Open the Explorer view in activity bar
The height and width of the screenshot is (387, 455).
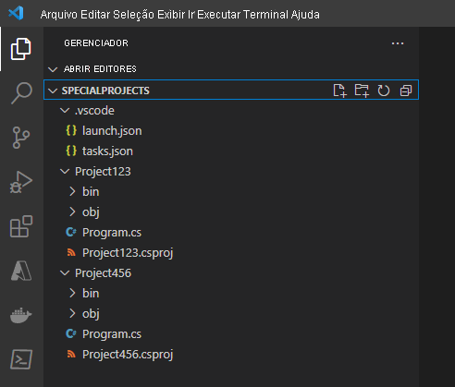21,49
